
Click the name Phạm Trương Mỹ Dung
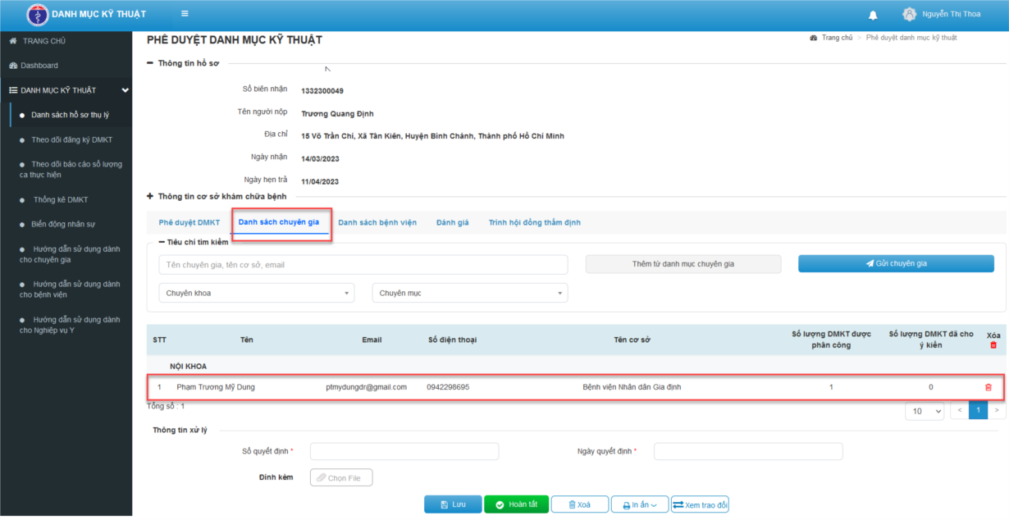pyautogui.click(x=216, y=387)
